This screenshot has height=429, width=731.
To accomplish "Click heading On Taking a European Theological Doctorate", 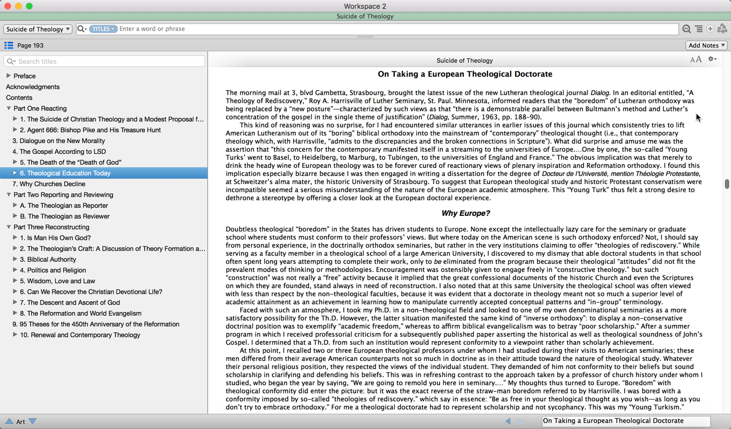I will (465, 74).
